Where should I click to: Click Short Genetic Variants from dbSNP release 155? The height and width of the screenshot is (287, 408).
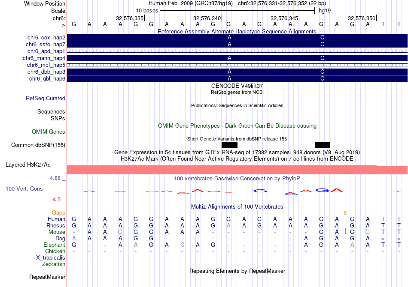(x=237, y=139)
